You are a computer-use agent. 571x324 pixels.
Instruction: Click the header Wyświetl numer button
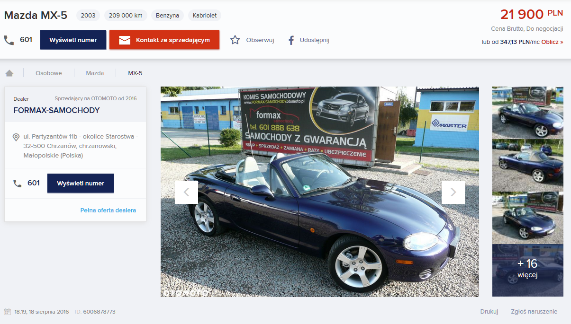coord(73,40)
